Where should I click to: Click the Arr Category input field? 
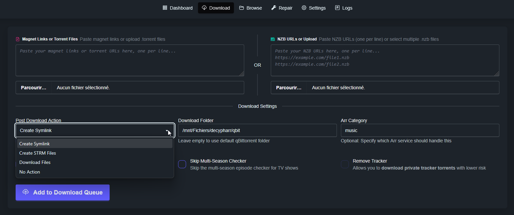(x=420, y=130)
